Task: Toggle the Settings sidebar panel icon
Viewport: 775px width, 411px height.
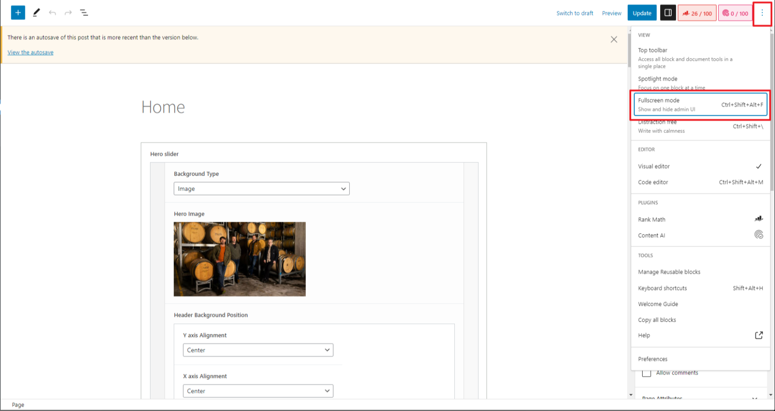Action: (668, 13)
